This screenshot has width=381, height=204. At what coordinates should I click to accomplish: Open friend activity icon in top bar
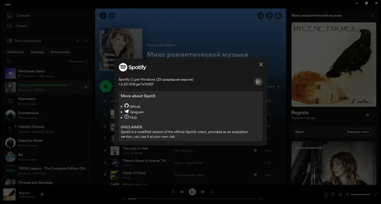pyautogui.click(x=269, y=16)
